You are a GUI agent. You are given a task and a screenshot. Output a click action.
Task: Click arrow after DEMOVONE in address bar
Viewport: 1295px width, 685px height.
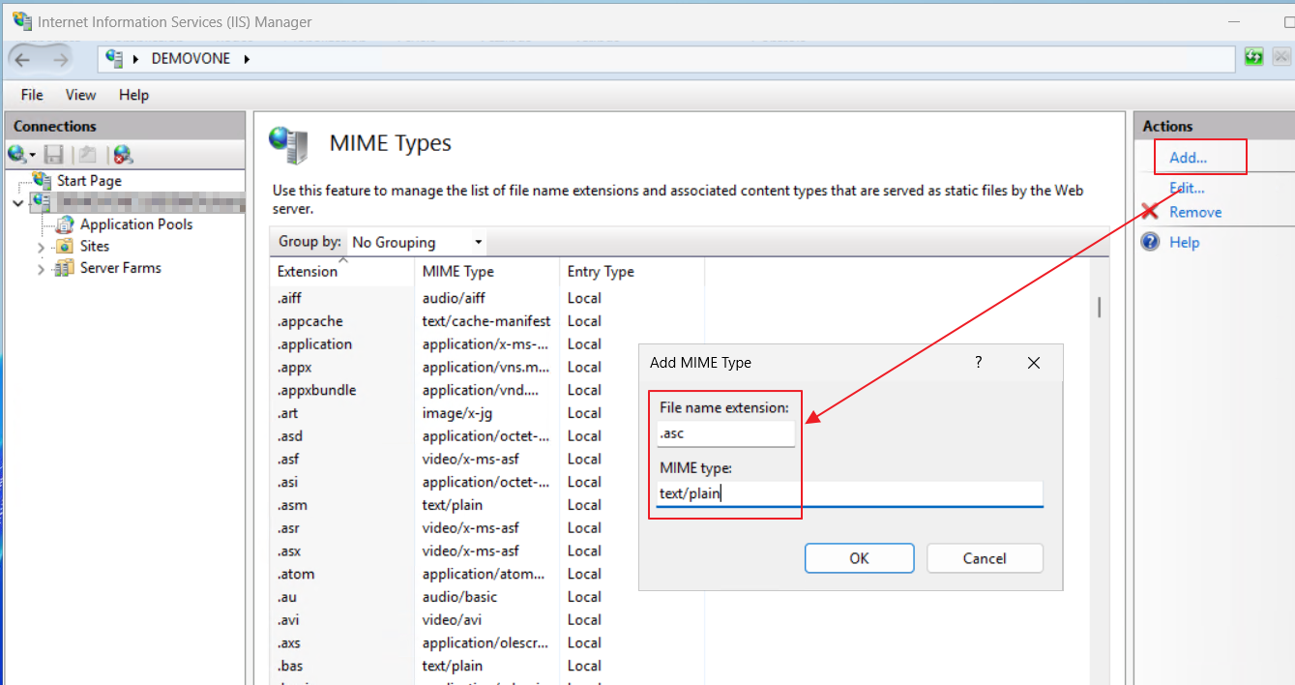coord(247,59)
